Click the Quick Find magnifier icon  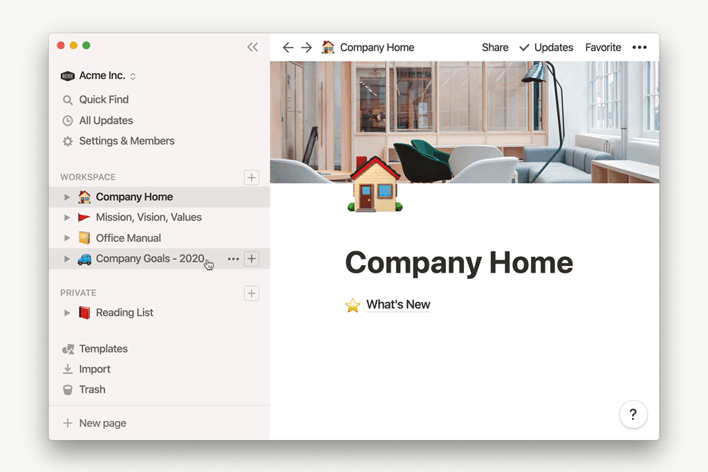coord(68,100)
